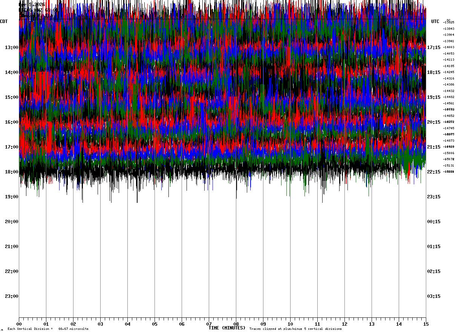Image resolution: width=456 pixels, height=334 pixels.
Task: Click the 16:00 CDT time label
Action: pos(12,122)
